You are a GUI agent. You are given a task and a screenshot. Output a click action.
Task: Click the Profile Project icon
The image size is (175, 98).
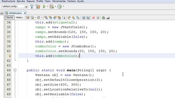[60, 7]
